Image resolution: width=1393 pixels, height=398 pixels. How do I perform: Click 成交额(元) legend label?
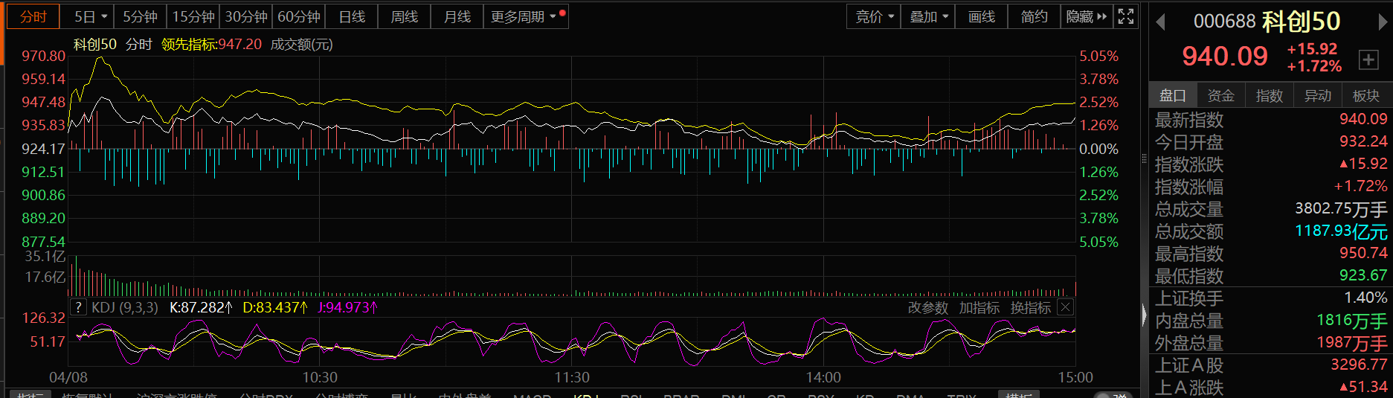point(301,45)
